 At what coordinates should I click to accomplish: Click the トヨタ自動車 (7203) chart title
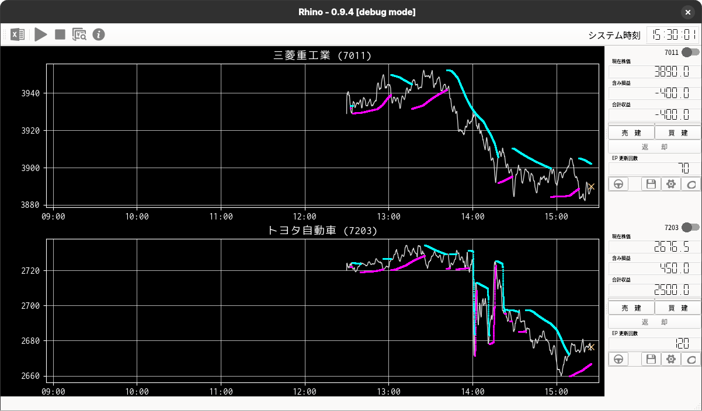tap(322, 230)
